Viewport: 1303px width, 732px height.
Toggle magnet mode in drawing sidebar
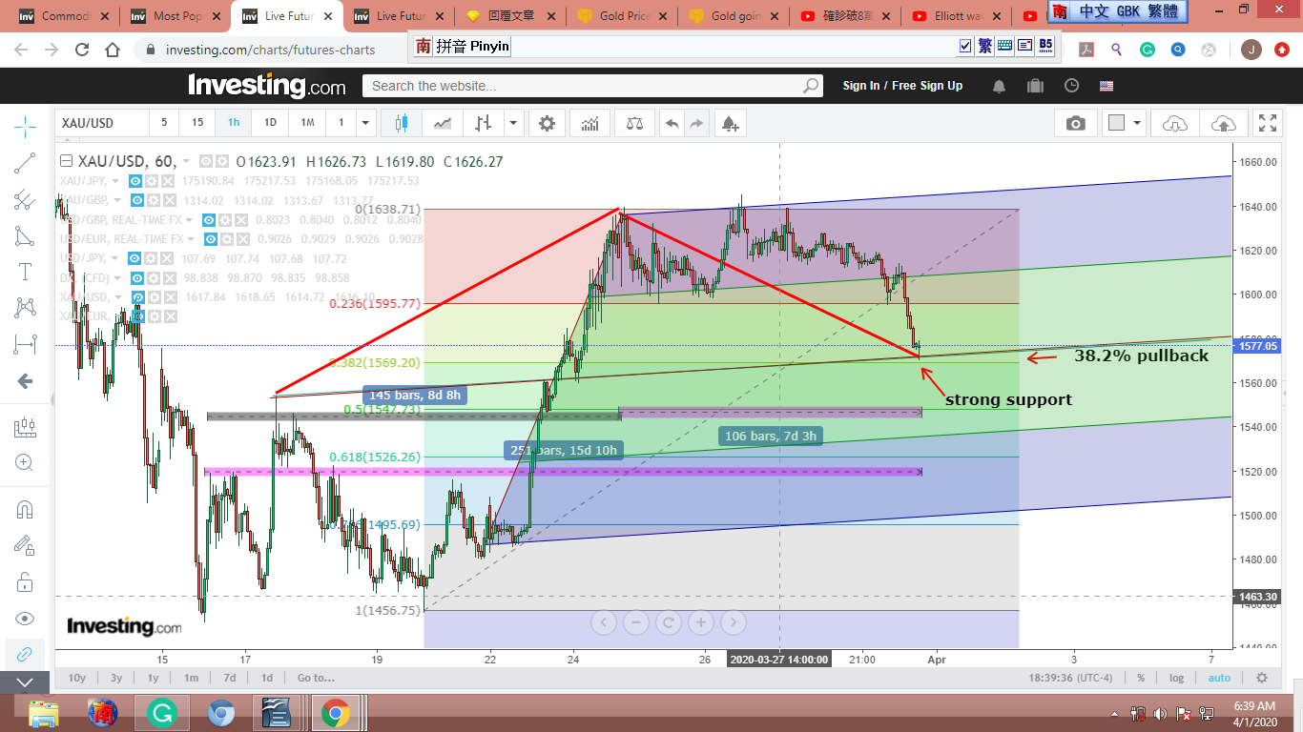click(26, 510)
